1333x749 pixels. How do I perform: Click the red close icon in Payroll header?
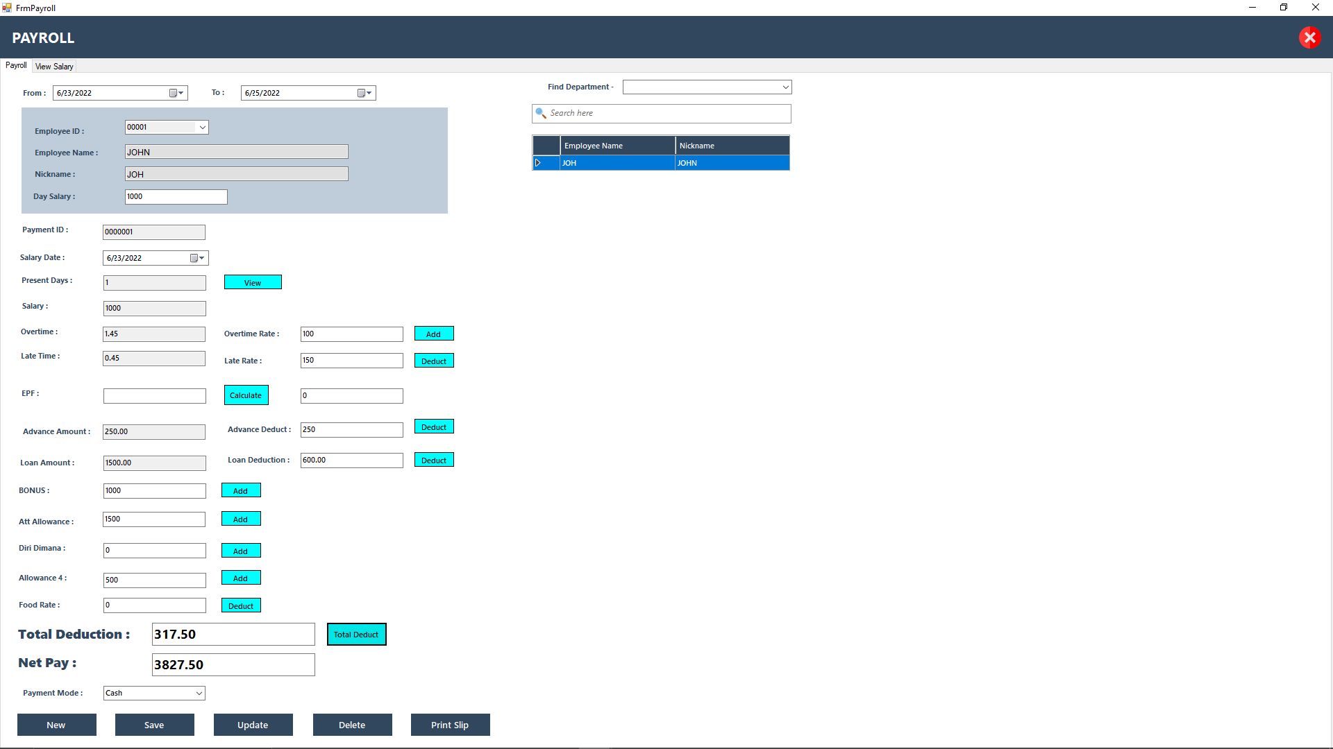[x=1309, y=37]
